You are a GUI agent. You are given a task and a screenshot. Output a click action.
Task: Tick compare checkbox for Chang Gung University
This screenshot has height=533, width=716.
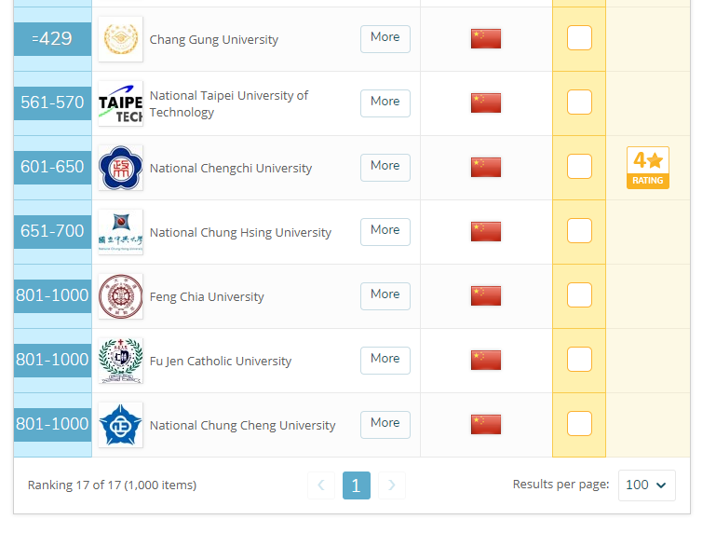pyautogui.click(x=579, y=38)
